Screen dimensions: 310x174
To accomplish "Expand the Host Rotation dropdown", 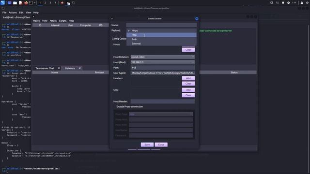I will click(163, 57).
